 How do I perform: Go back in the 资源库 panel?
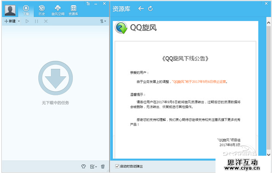click(x=141, y=9)
